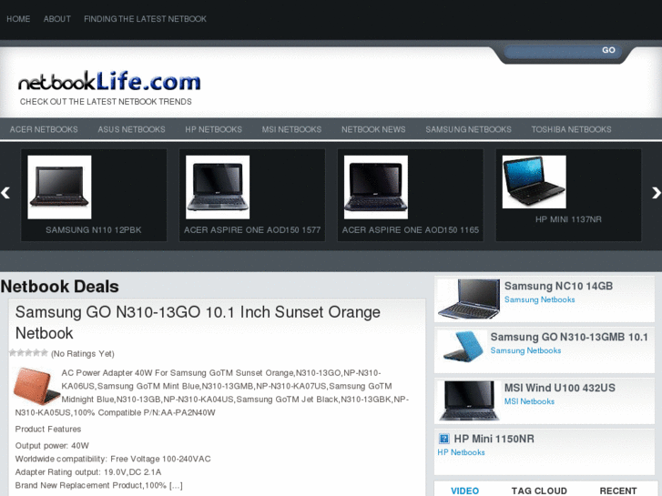The width and height of the screenshot is (662, 496).
Task: Open the broken image icon beside HP Mini 1150NR
Action: 443,439
